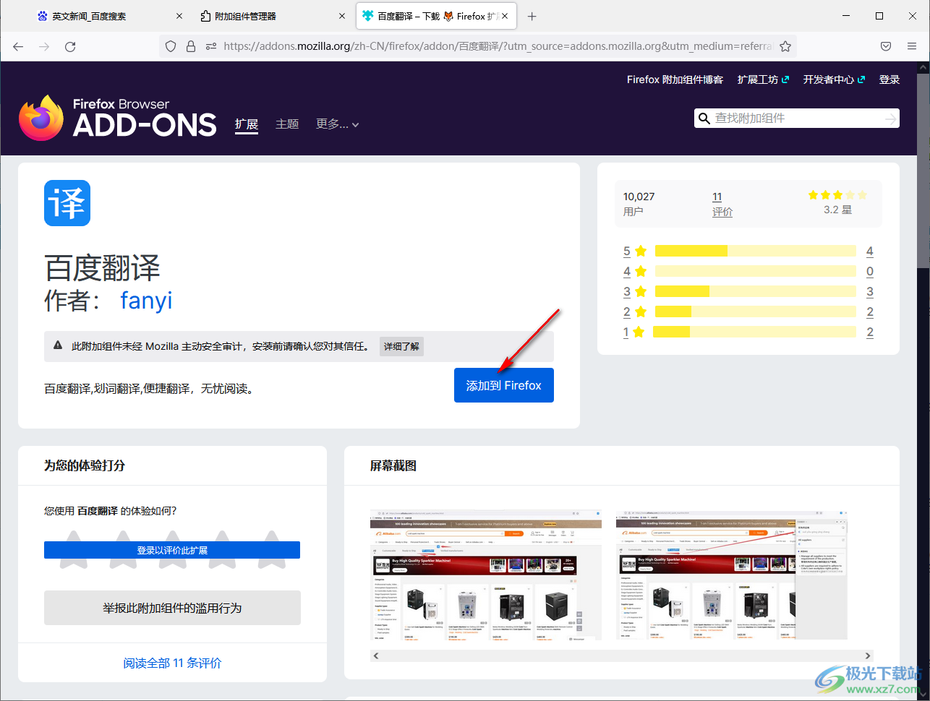Image resolution: width=930 pixels, height=701 pixels.
Task: Select the one-star rating in 为您的体验打分
Action: (x=73, y=549)
